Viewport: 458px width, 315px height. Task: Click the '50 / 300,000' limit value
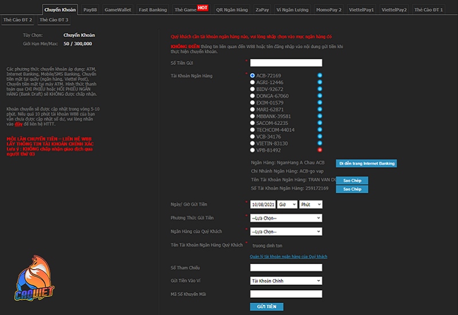point(78,44)
